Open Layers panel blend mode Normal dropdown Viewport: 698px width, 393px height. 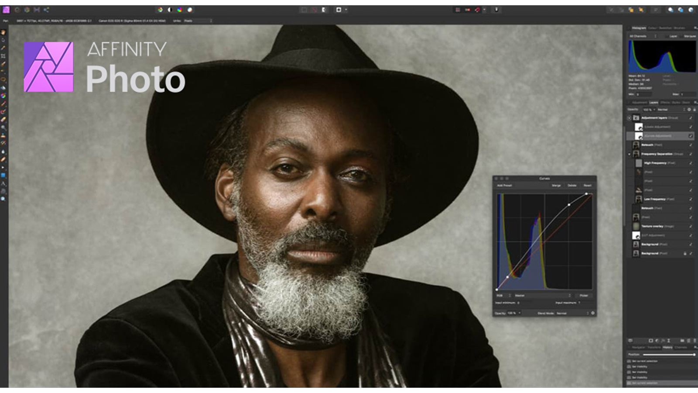(671, 110)
